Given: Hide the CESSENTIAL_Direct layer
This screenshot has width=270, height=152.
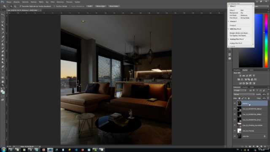Looking at the screenshot, I should pyautogui.click(x=235, y=120).
